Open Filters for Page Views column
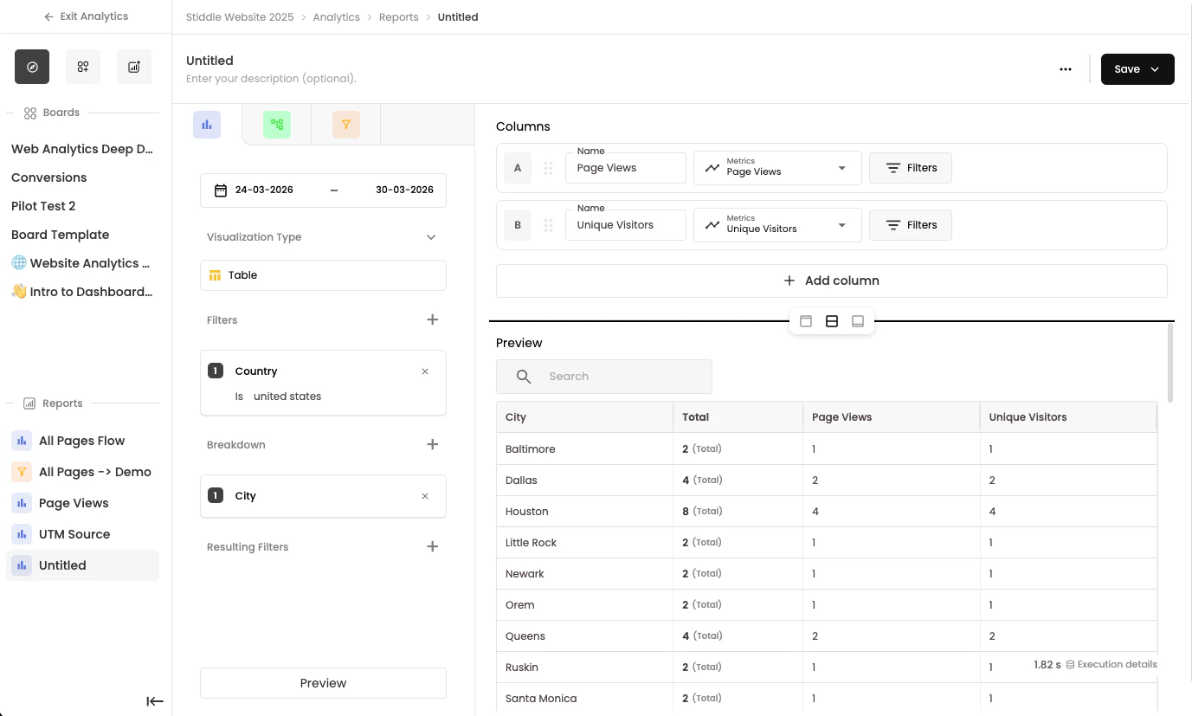 [x=910, y=168]
